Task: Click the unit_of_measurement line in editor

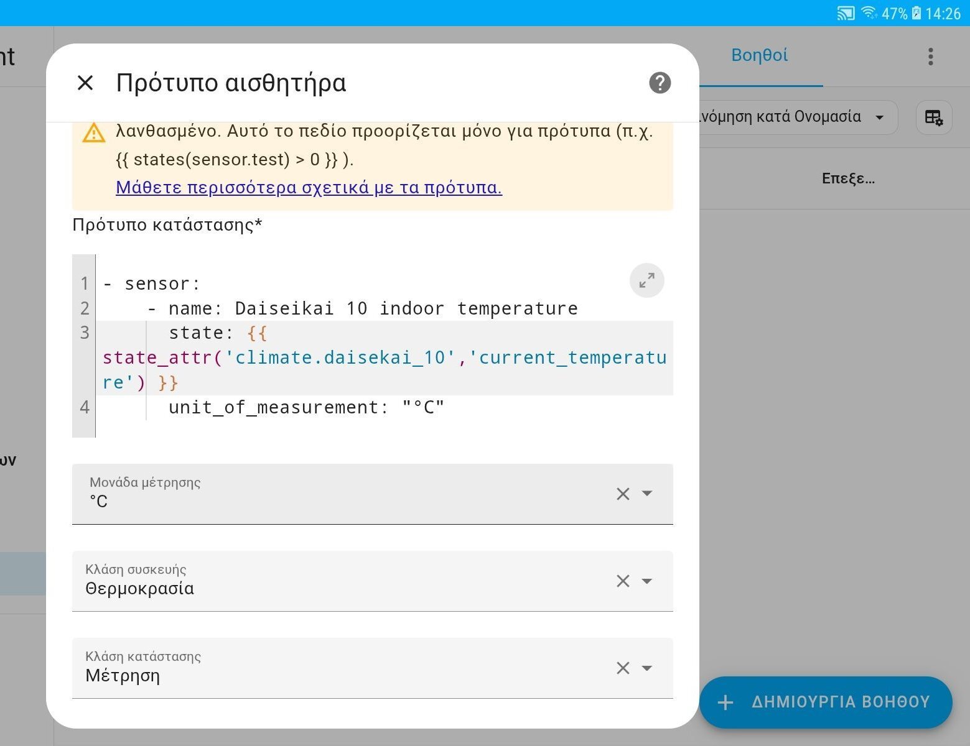Action: tap(306, 408)
